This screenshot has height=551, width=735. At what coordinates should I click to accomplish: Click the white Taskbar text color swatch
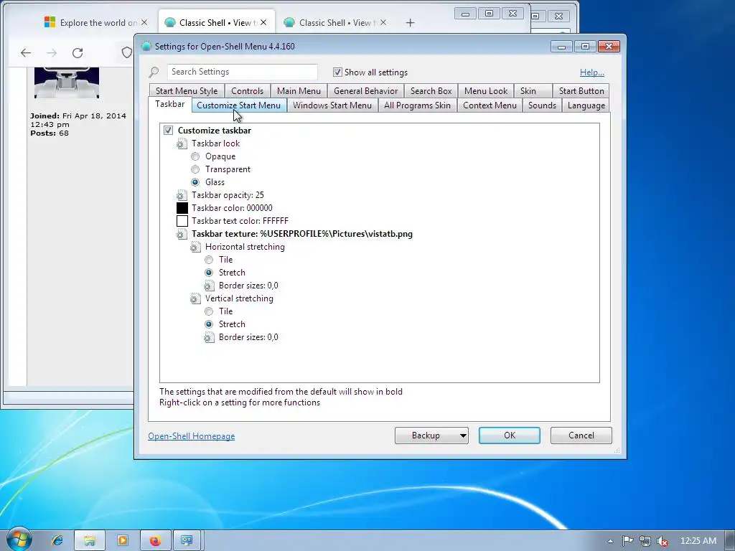coord(182,221)
